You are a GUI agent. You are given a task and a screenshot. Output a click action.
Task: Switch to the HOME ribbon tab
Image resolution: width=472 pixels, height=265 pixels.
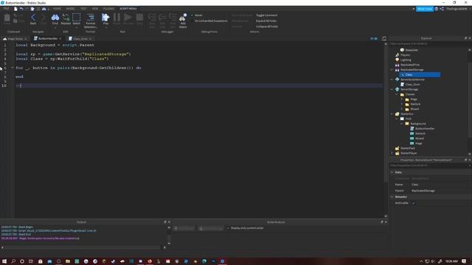click(x=57, y=9)
